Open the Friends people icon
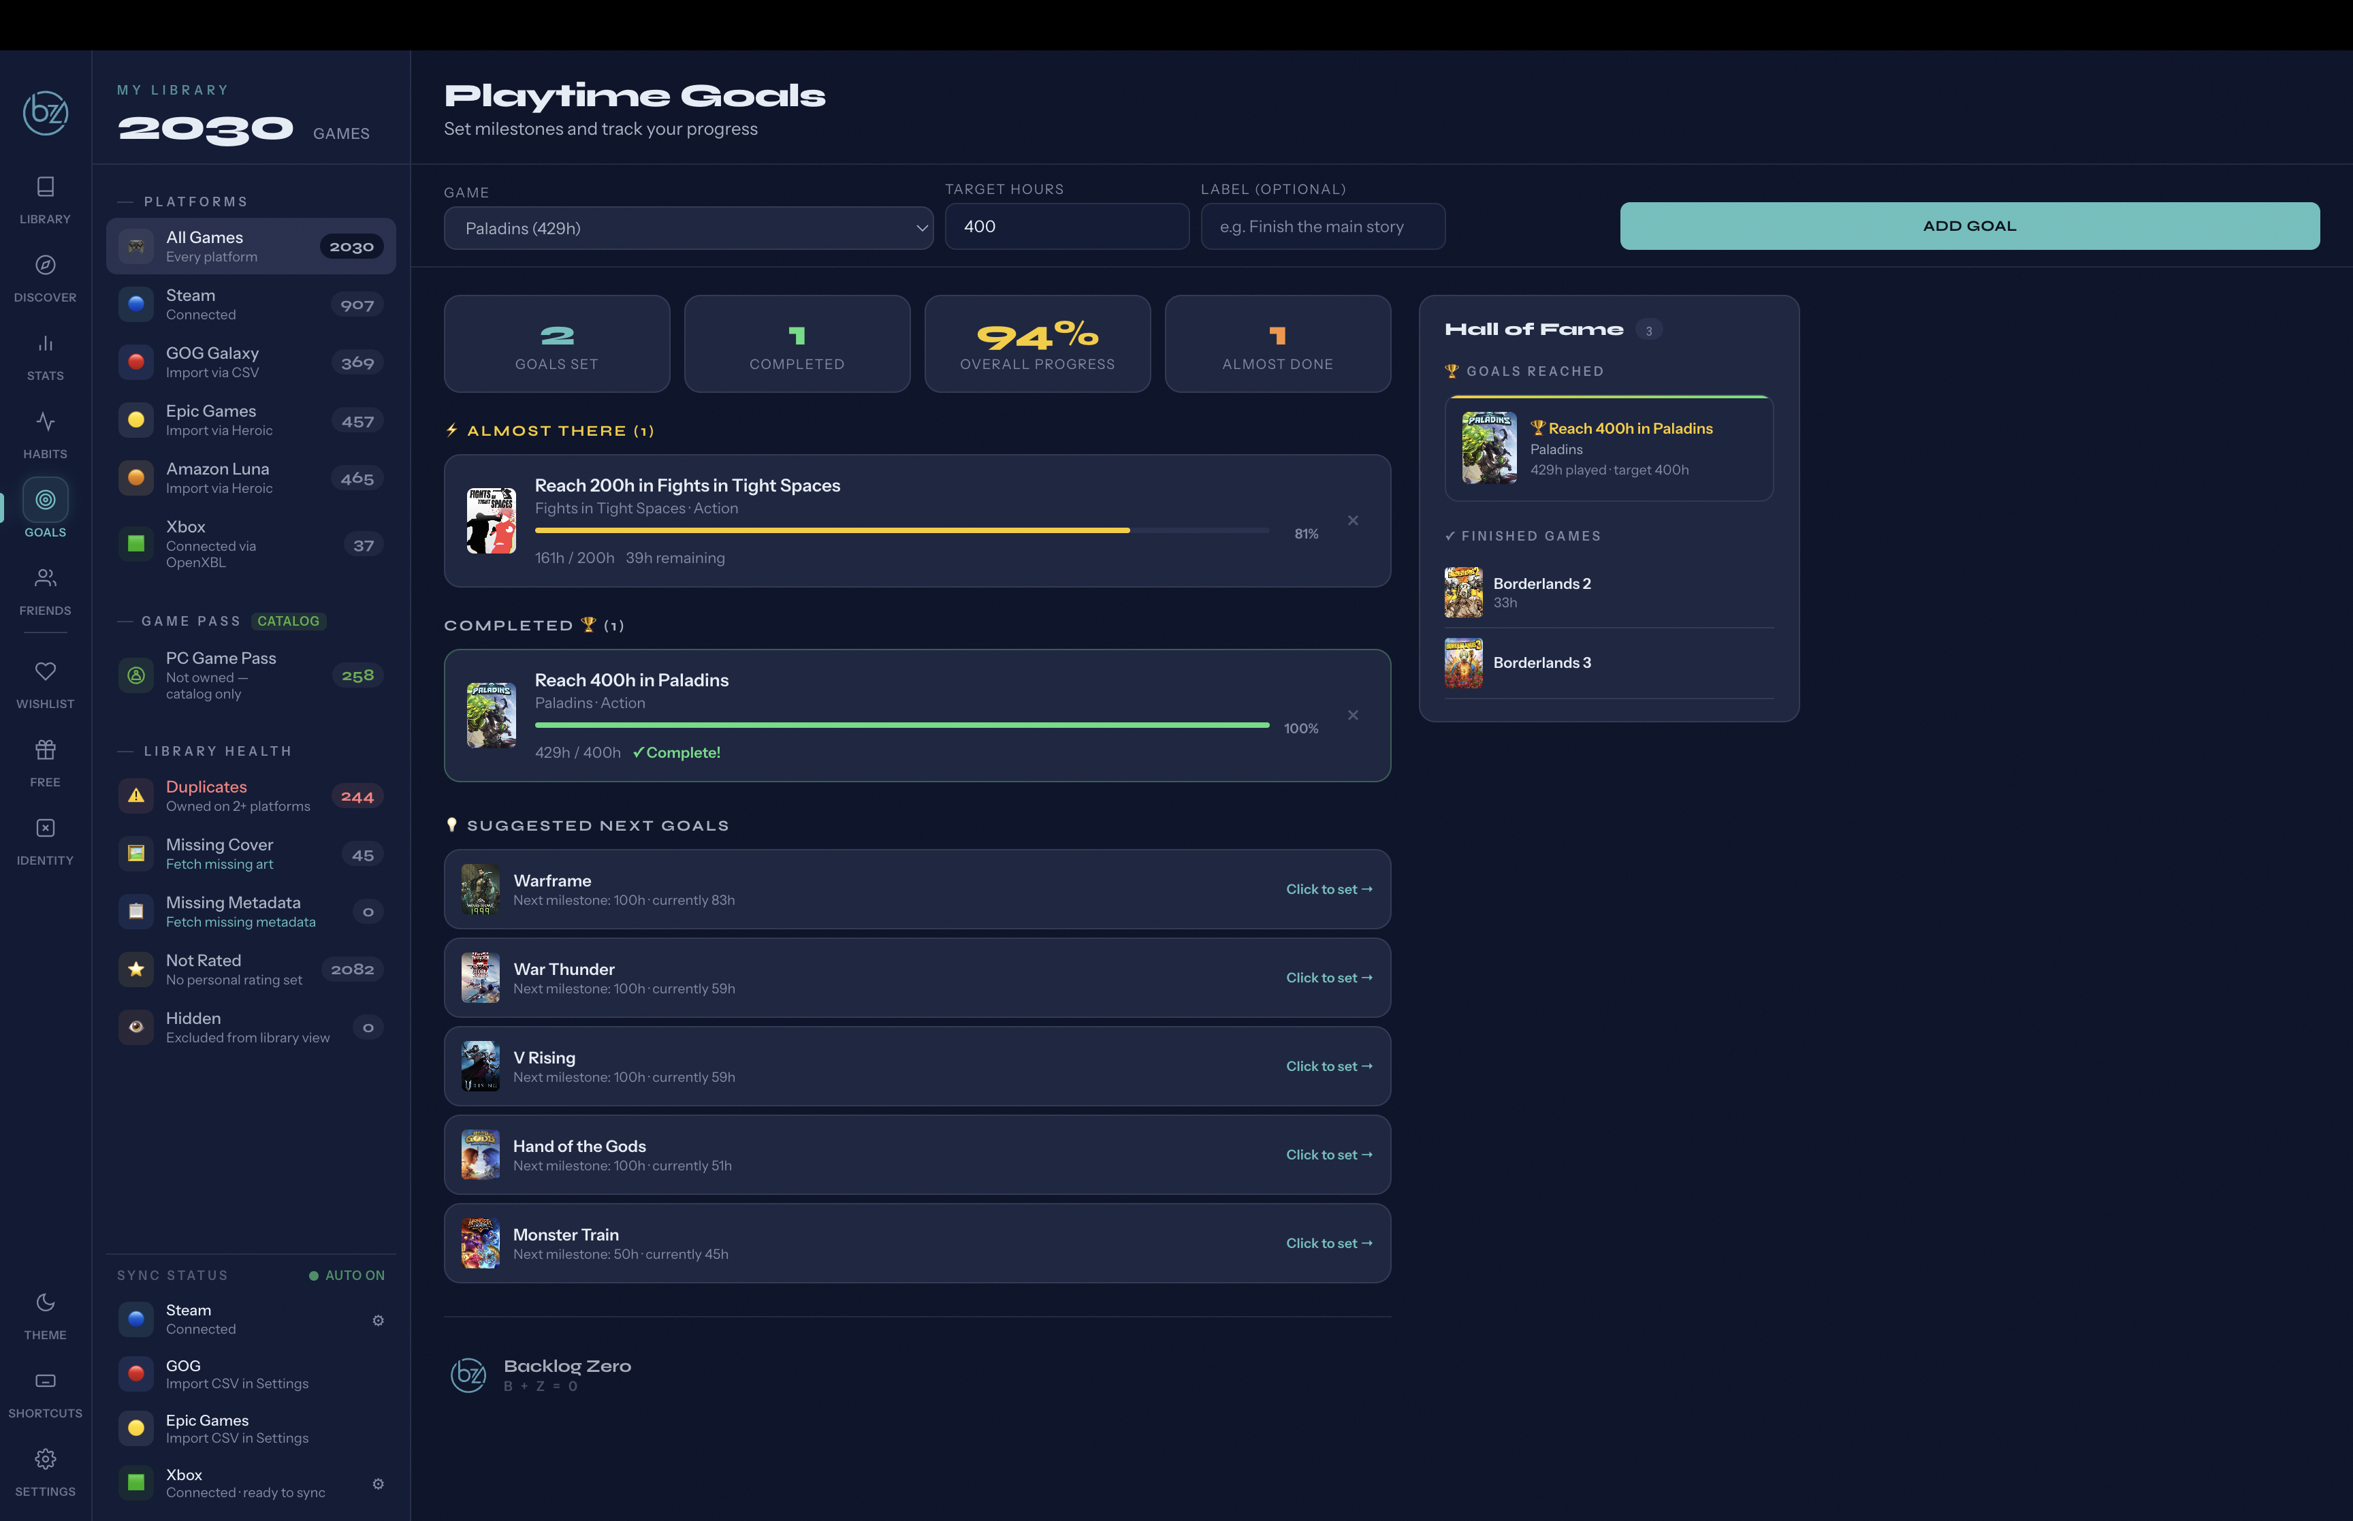This screenshot has height=1521, width=2353. point(46,578)
